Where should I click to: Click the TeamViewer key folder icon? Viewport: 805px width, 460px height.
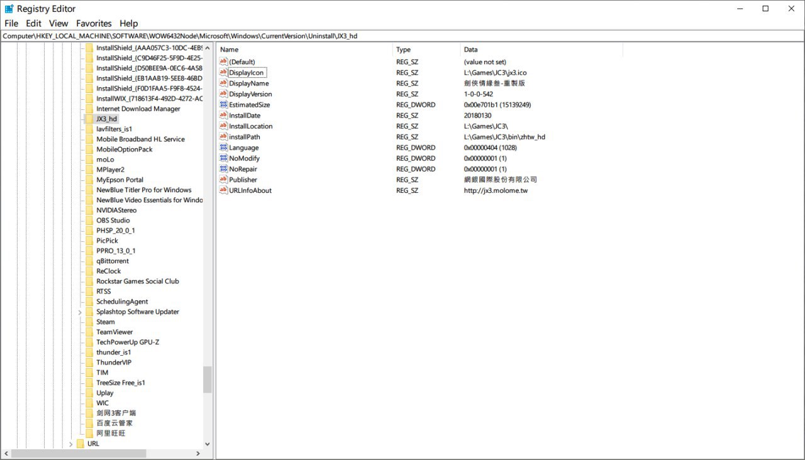(x=89, y=332)
